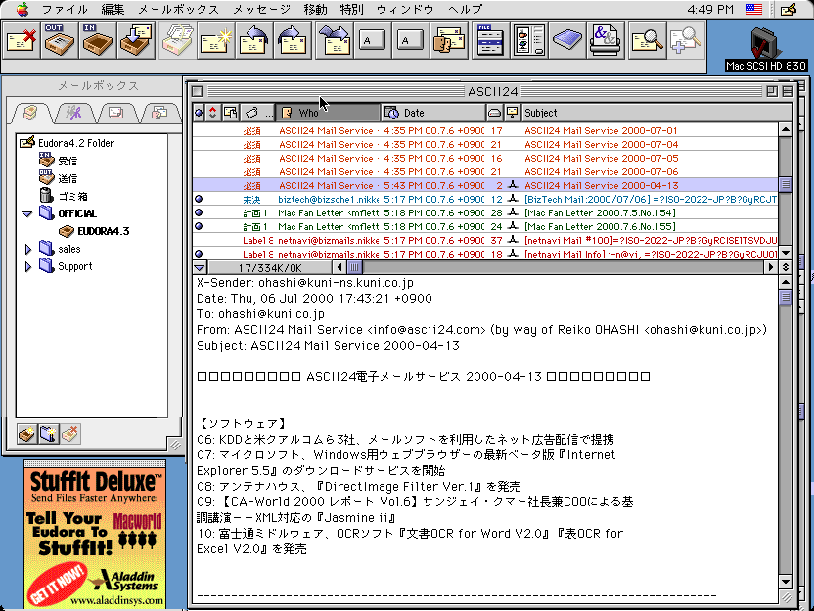Click the second 'A' toolbar button
Viewport: 814px width, 611px height.
pyautogui.click(x=410, y=40)
